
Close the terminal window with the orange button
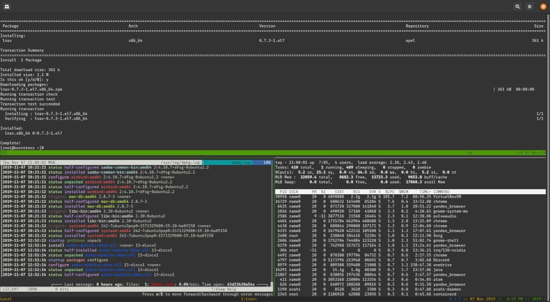click(x=543, y=6)
